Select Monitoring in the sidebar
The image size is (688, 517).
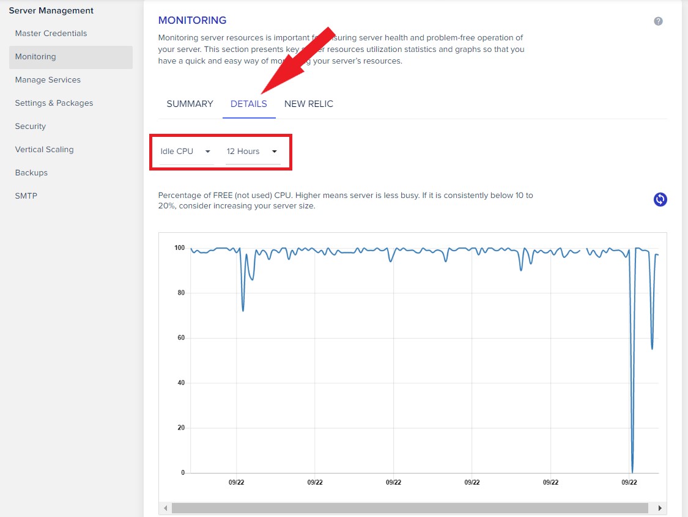tap(71, 57)
